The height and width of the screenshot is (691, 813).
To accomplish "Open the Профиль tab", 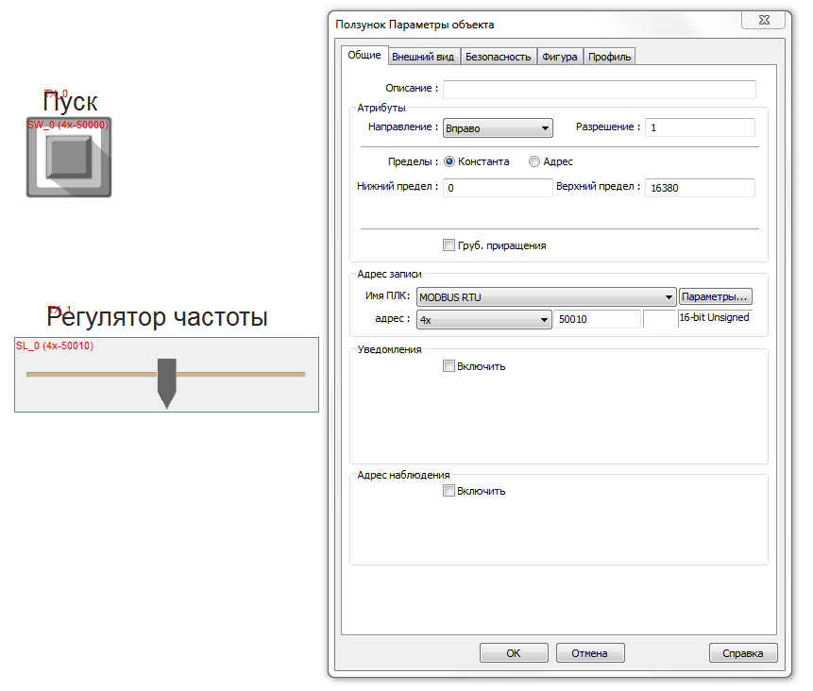I will pyautogui.click(x=609, y=57).
